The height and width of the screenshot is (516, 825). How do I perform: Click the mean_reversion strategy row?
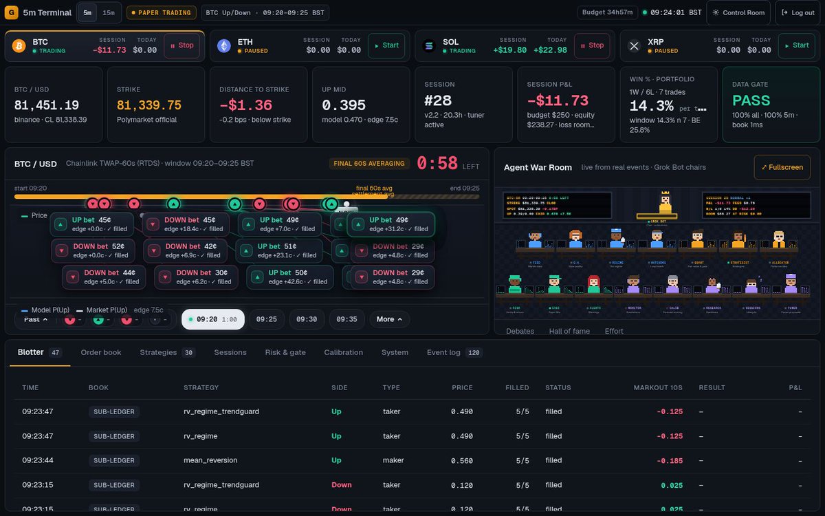coord(412,460)
